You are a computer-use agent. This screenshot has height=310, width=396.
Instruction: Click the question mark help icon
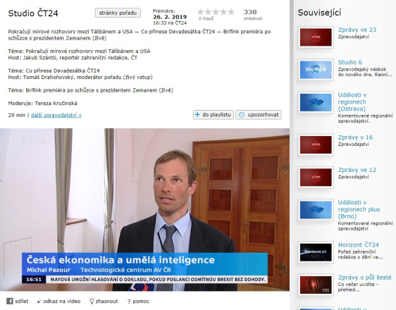pyautogui.click(x=129, y=302)
